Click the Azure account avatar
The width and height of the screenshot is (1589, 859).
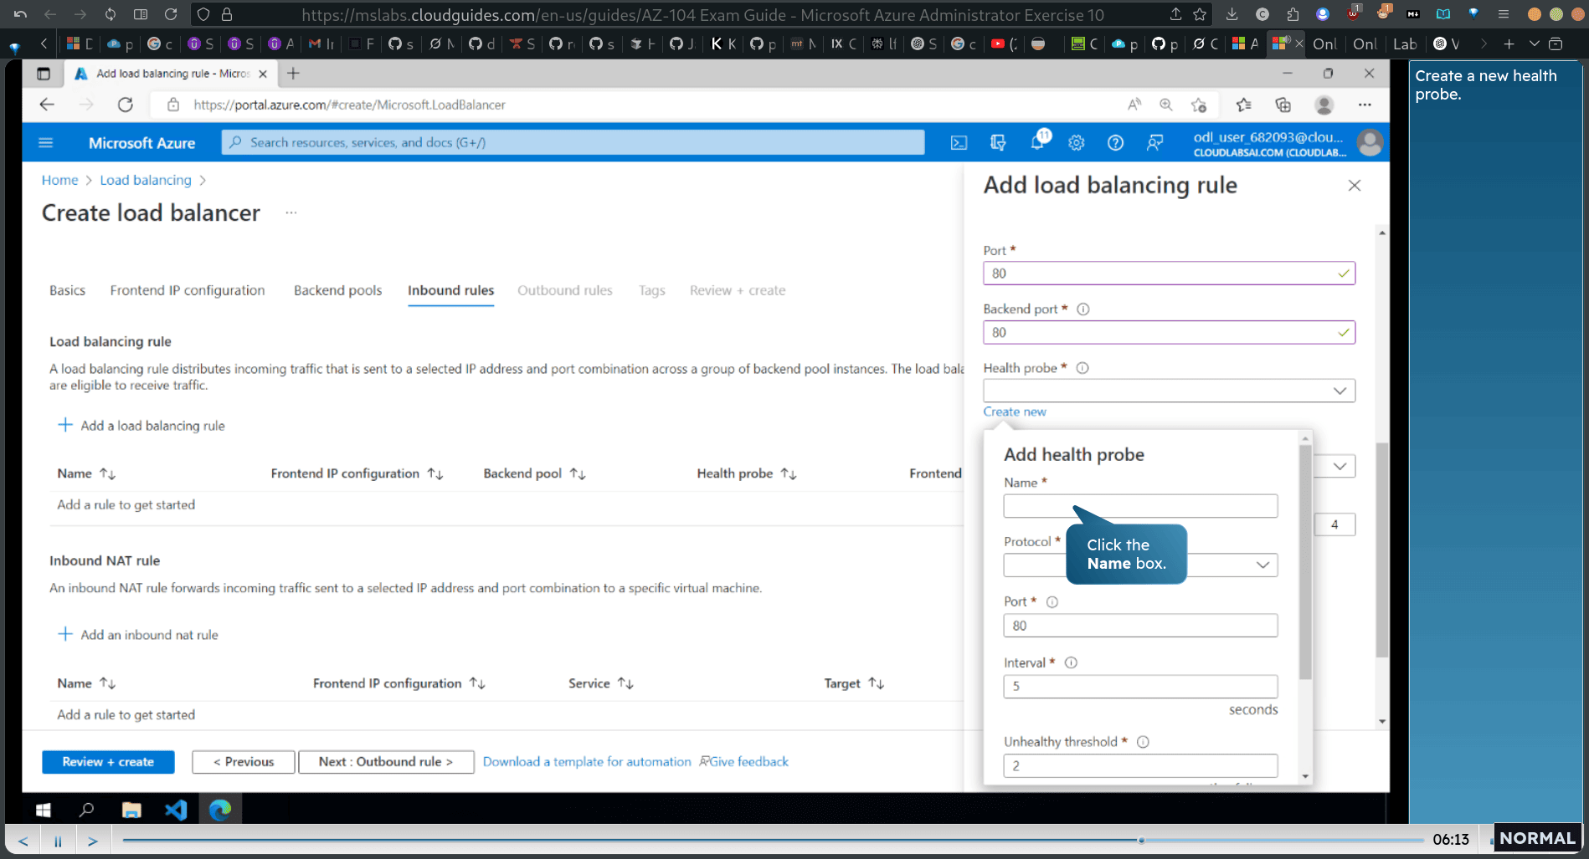pos(1370,143)
